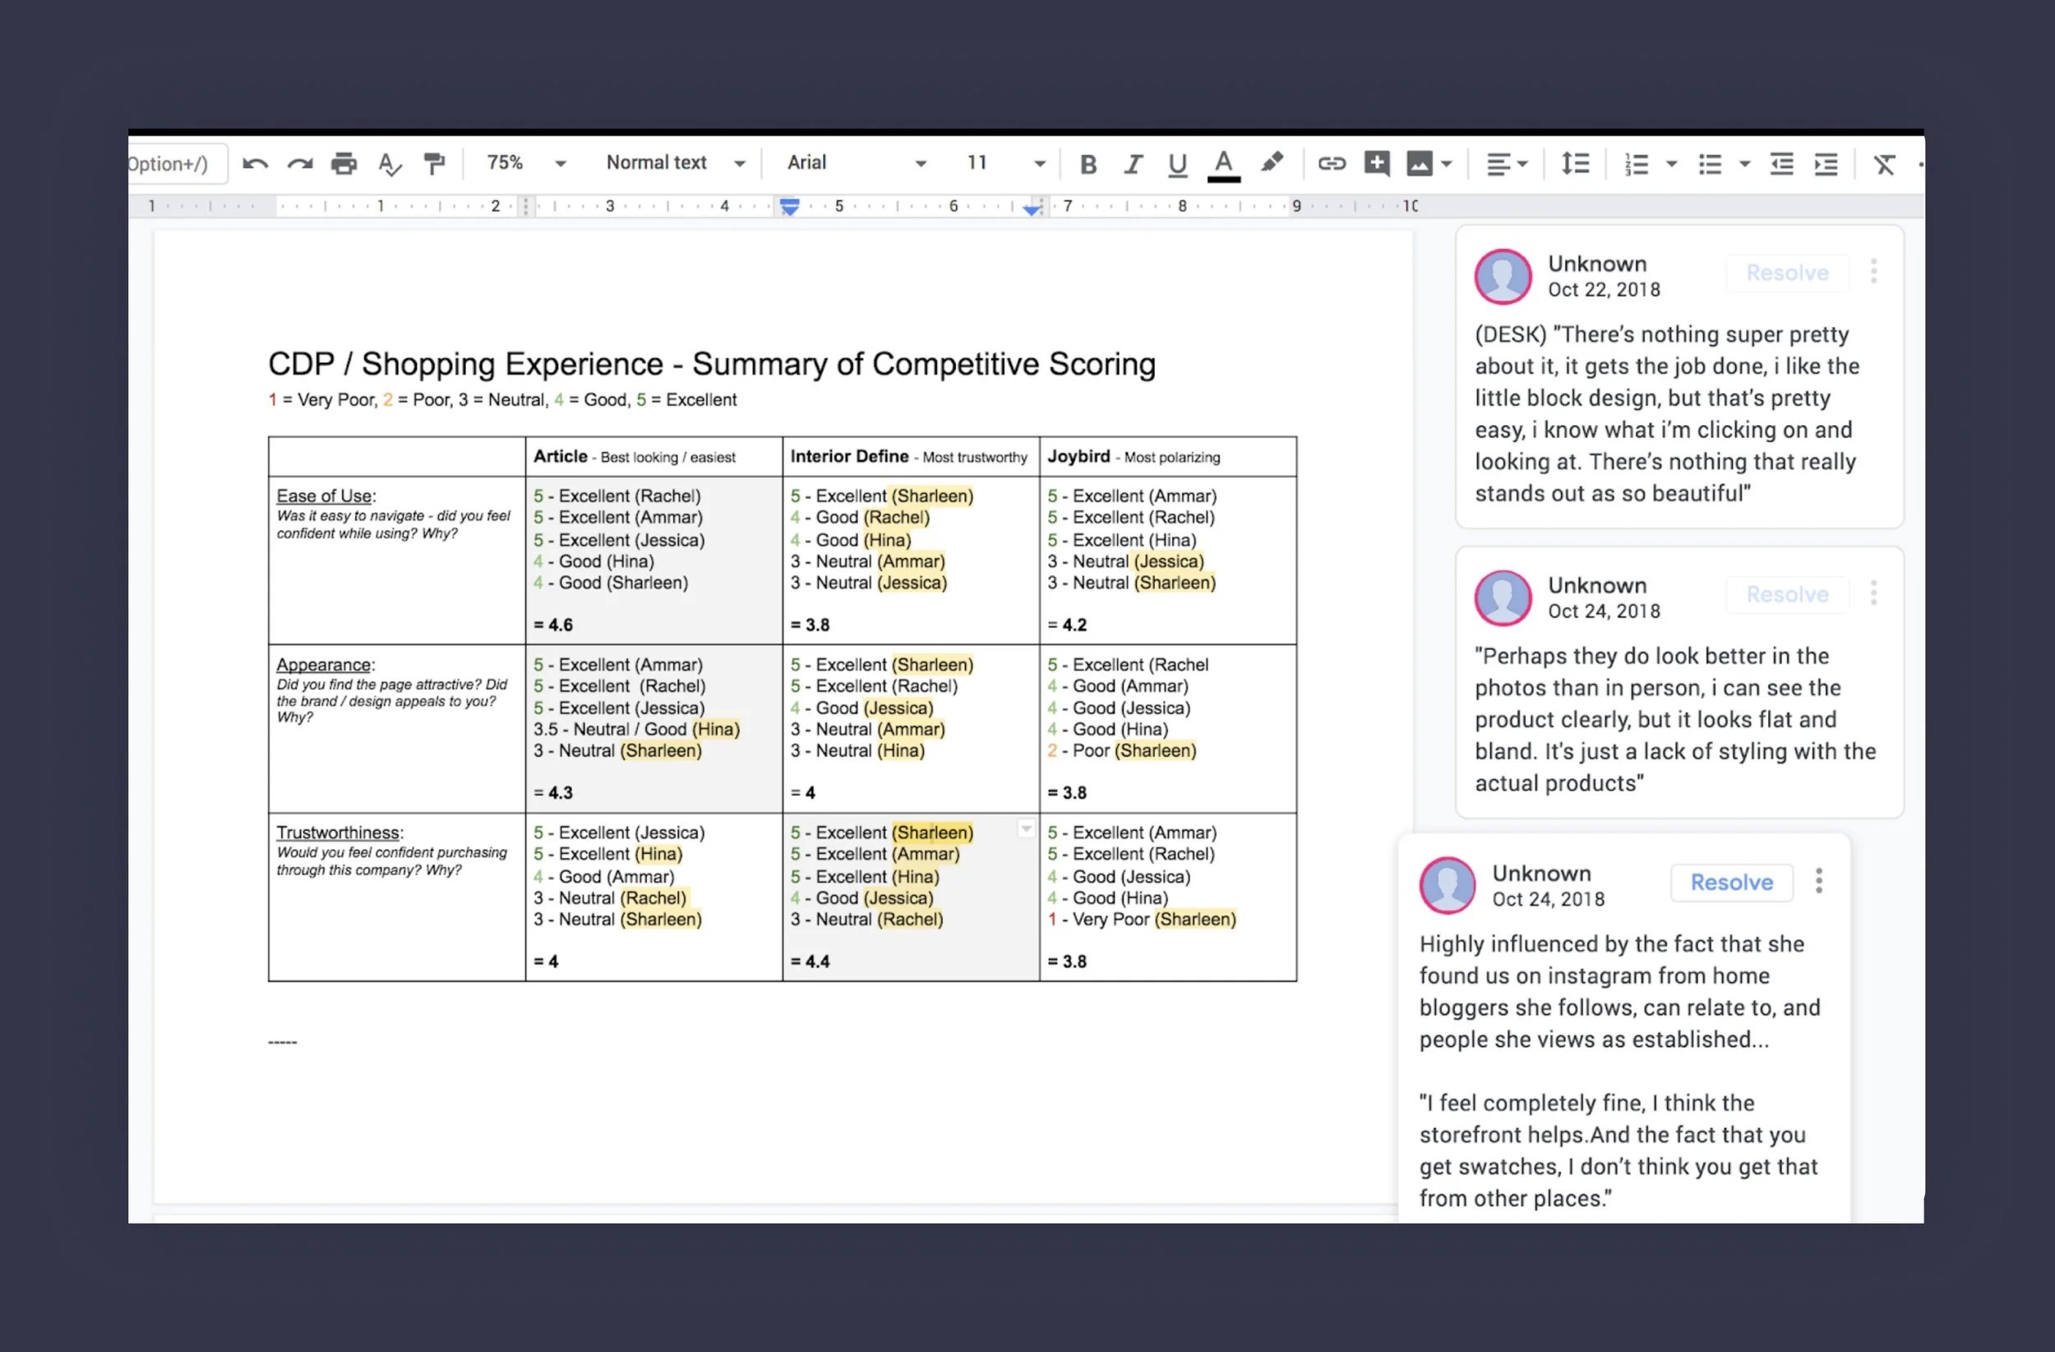Viewport: 2055px width, 1352px height.
Task: Open more options on Oct 24 storefront comment
Action: tap(1818, 880)
